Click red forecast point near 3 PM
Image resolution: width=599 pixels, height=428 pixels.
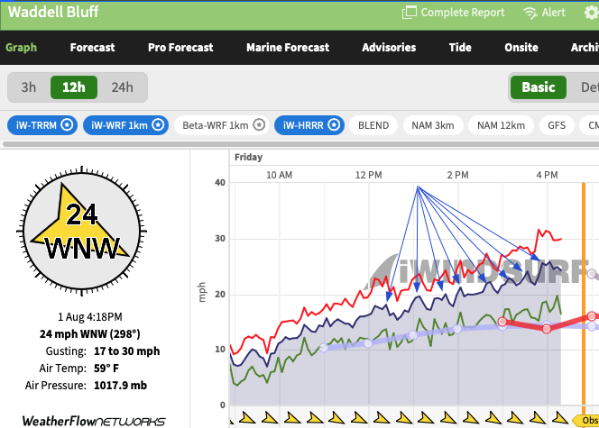[x=502, y=322]
